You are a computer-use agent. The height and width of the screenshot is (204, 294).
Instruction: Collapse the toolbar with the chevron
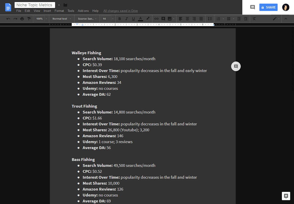pos(286,19)
